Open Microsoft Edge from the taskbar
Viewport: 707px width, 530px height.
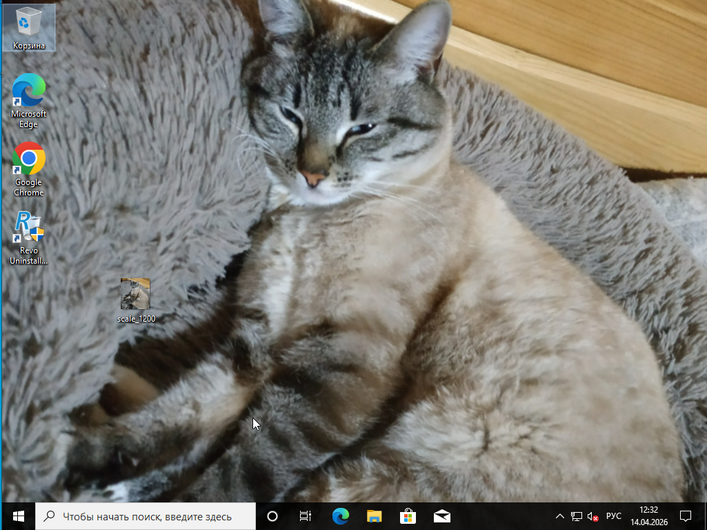[339, 516]
